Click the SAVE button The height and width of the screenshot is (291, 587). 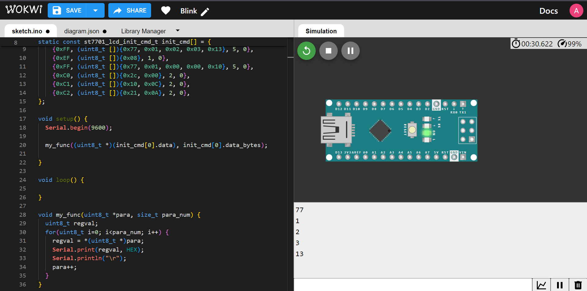(x=67, y=11)
